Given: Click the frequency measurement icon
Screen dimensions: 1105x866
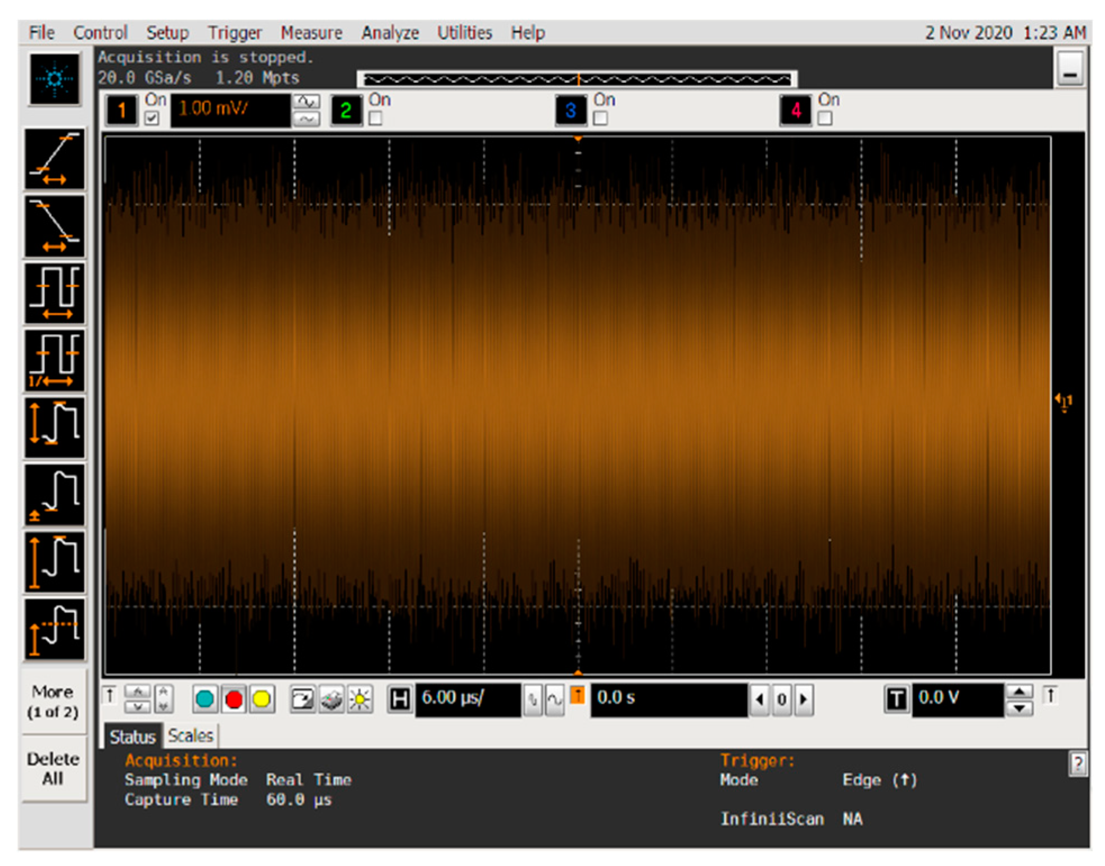Looking at the screenshot, I should pyautogui.click(x=54, y=361).
